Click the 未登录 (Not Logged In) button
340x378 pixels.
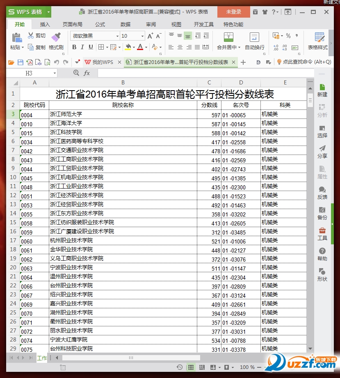point(233,12)
